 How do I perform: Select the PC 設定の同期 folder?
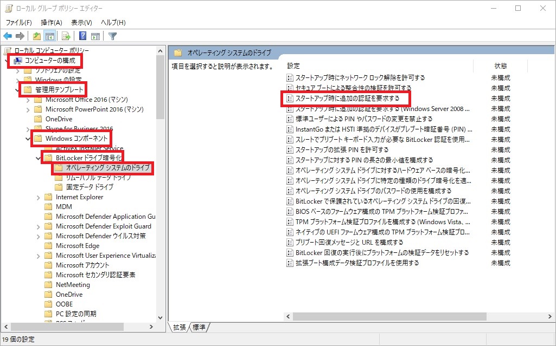click(76, 314)
